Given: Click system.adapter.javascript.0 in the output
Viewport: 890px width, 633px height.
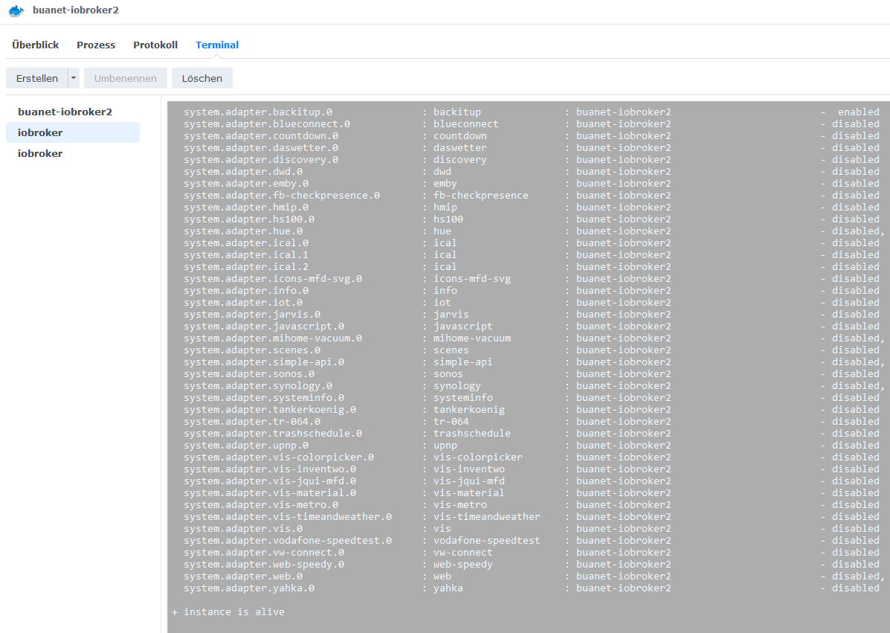Looking at the screenshot, I should [x=264, y=327].
